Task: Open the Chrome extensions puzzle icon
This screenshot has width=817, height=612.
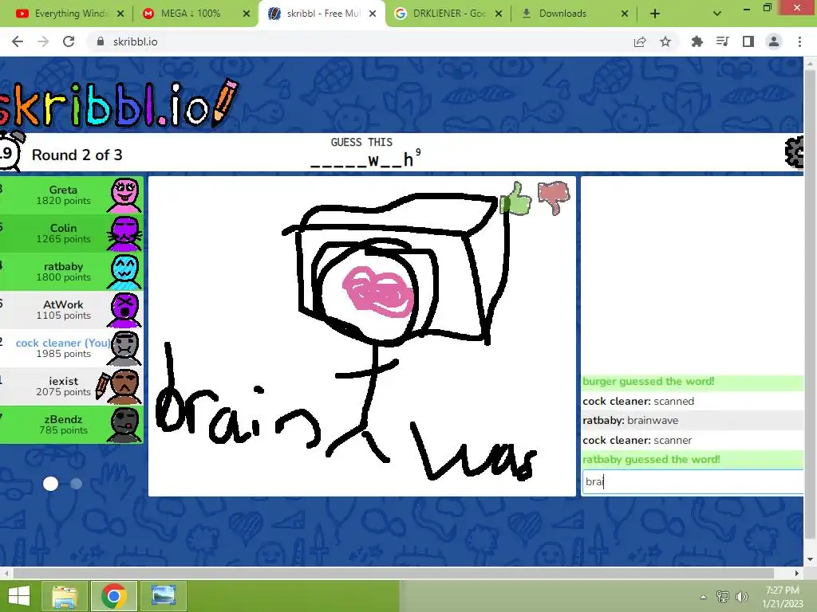Action: coord(697,41)
